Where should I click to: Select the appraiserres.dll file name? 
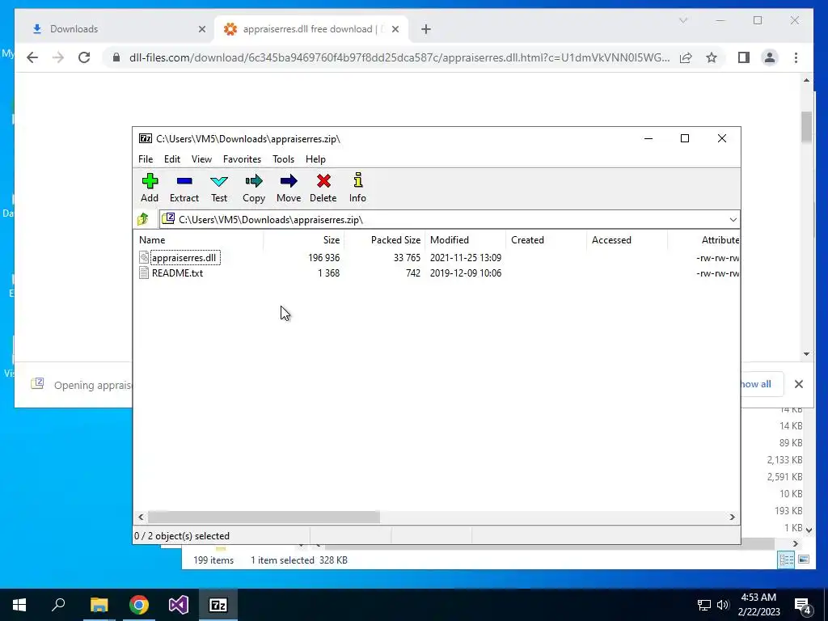click(x=184, y=258)
